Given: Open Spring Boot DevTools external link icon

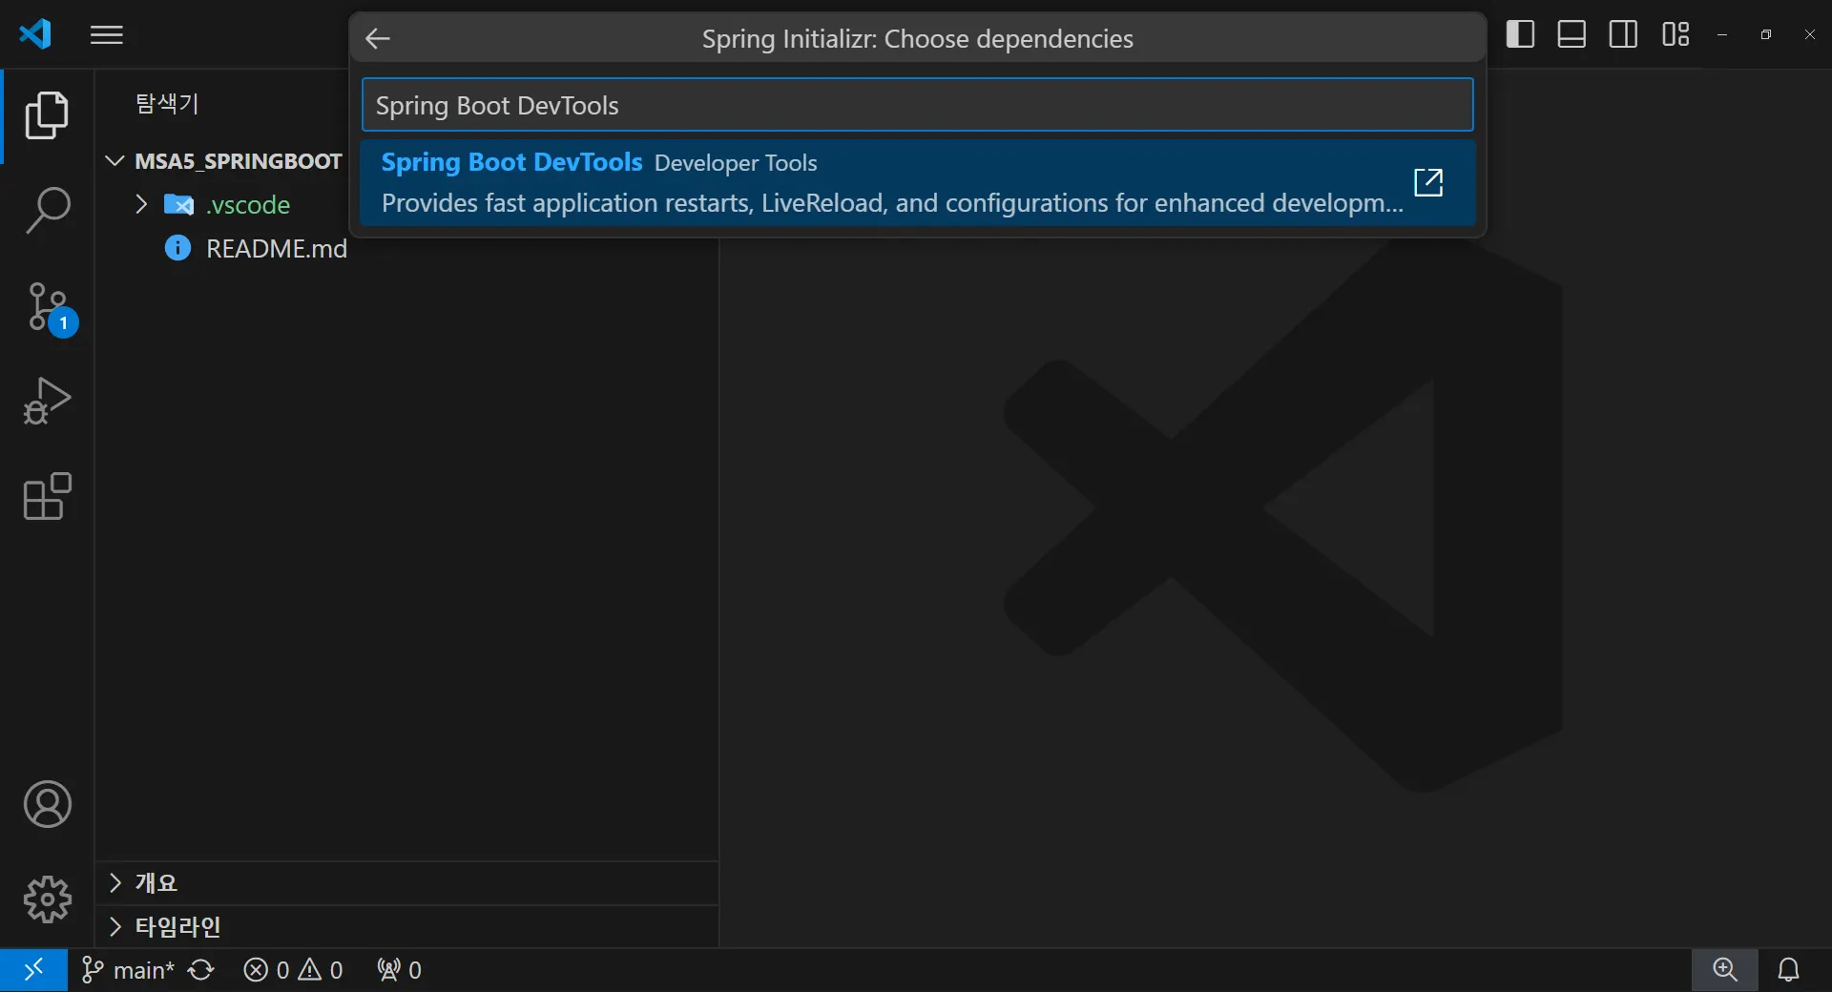Looking at the screenshot, I should click(1427, 182).
